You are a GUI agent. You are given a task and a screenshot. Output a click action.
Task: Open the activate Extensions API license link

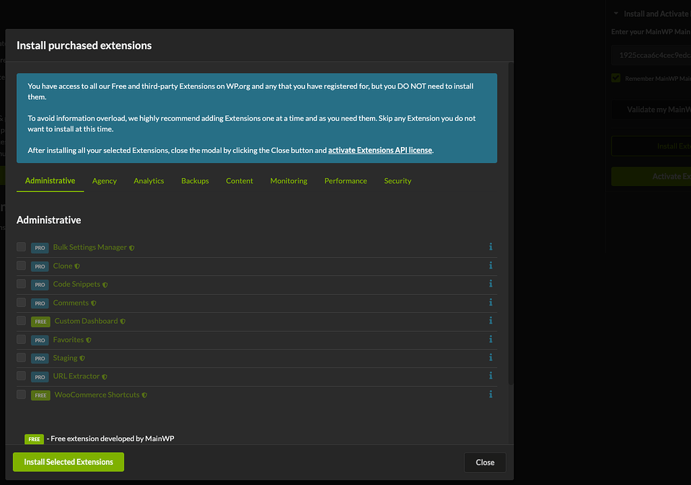click(x=380, y=150)
